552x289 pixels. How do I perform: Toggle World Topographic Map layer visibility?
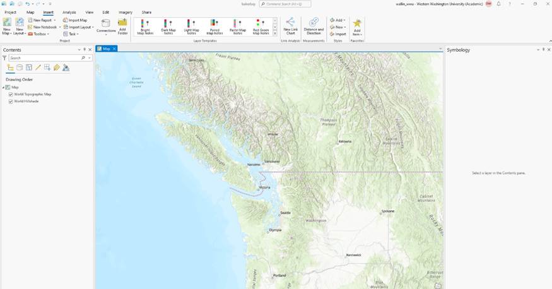(11, 95)
